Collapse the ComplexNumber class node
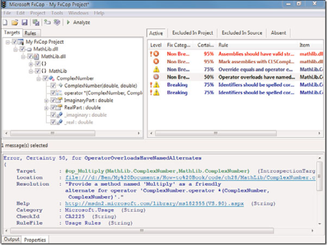Viewport: 327px width, 245px height. click(38, 79)
